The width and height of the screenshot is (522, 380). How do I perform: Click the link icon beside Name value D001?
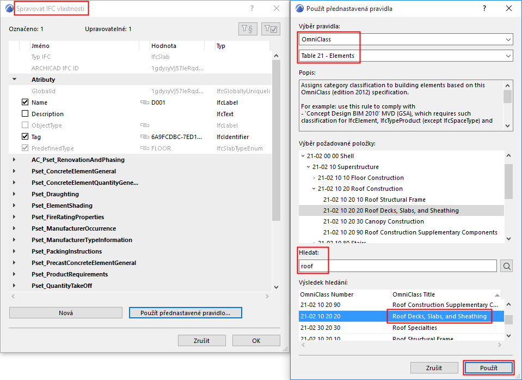tap(144, 102)
